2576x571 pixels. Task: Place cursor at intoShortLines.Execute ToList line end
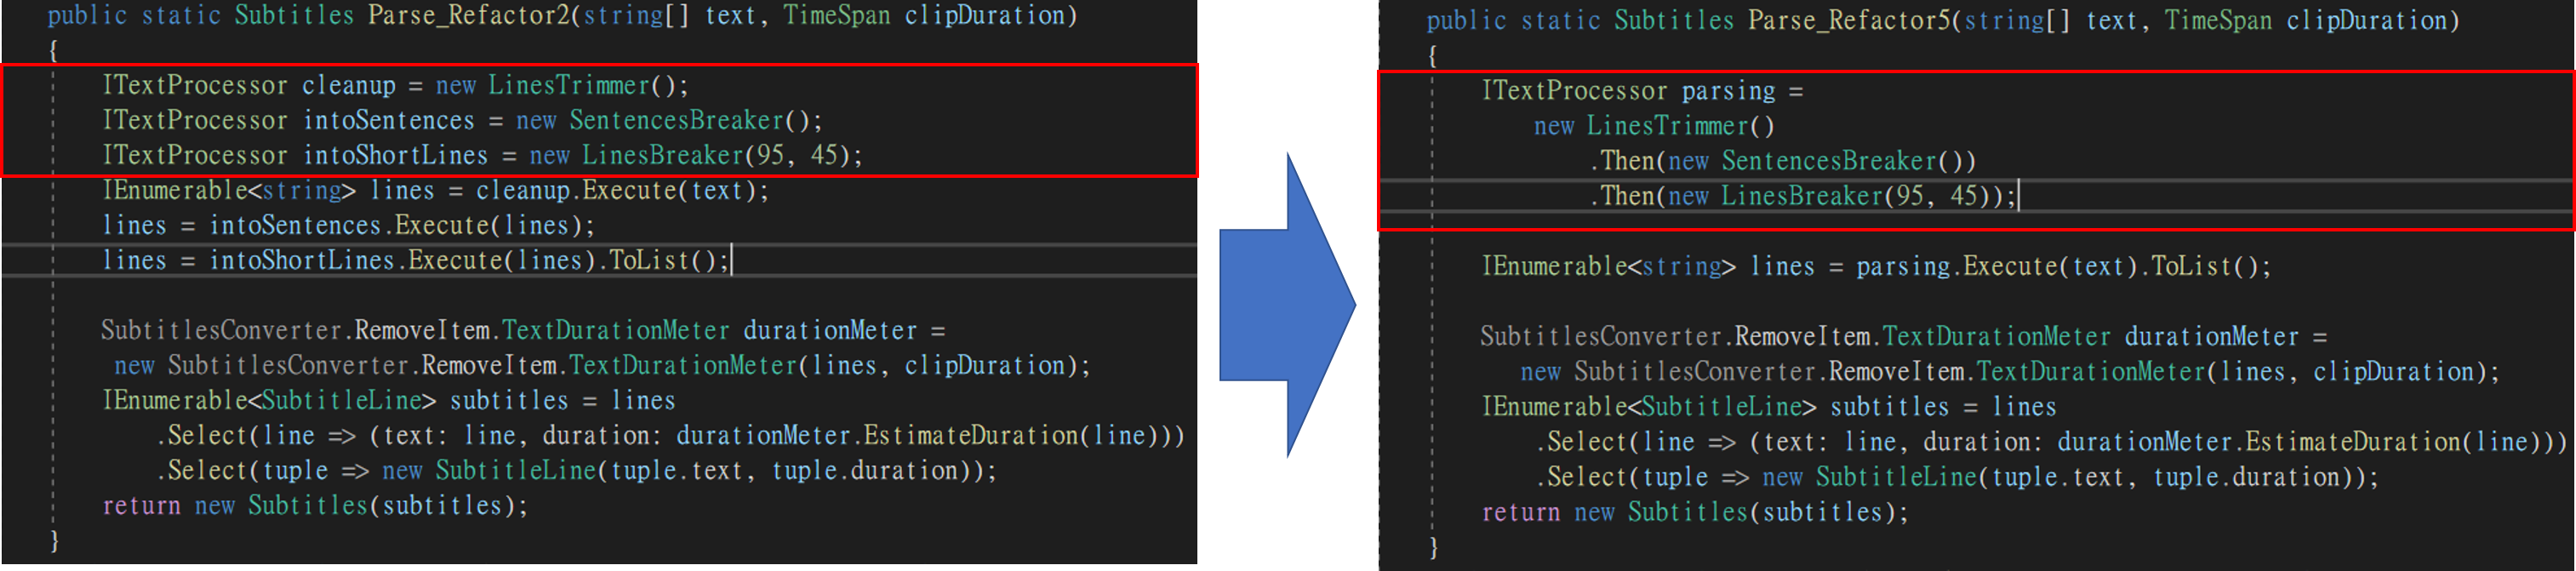pos(731,261)
